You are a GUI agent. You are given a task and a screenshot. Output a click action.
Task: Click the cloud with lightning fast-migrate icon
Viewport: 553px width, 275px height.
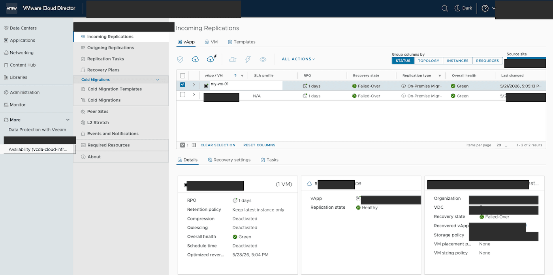[212, 59]
